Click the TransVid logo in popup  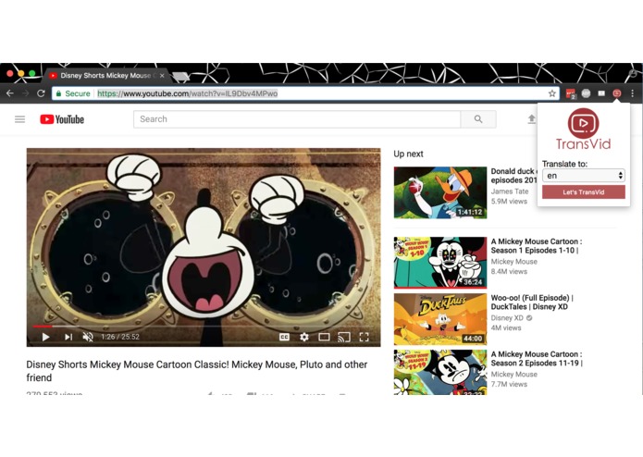tap(583, 130)
